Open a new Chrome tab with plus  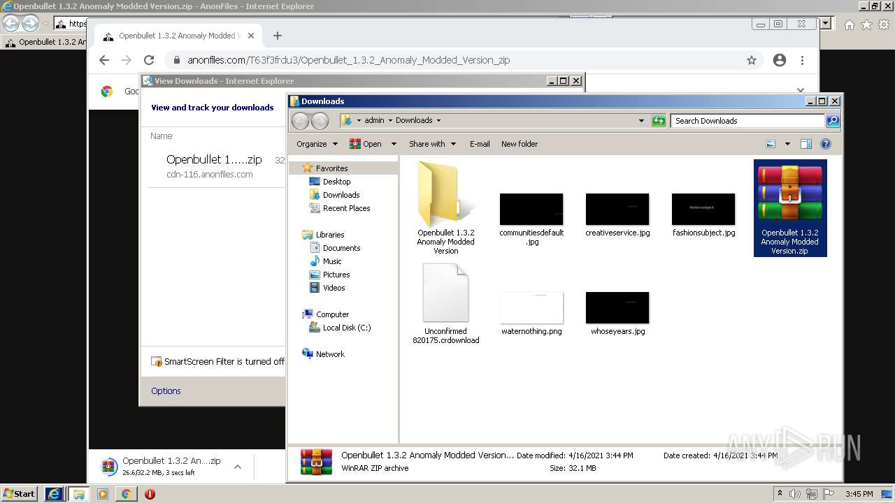(x=278, y=36)
